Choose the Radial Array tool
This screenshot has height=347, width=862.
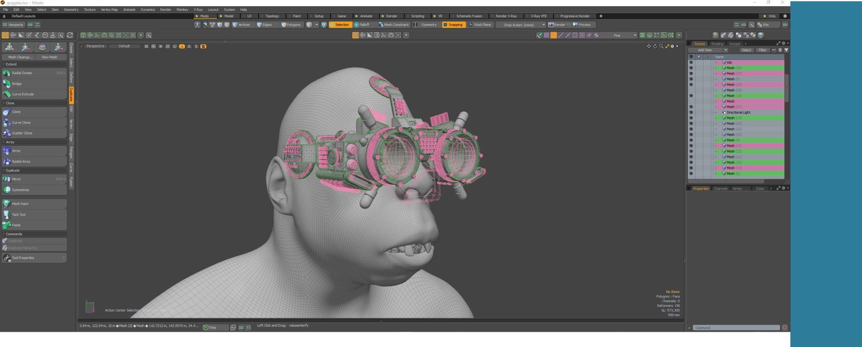coord(34,162)
